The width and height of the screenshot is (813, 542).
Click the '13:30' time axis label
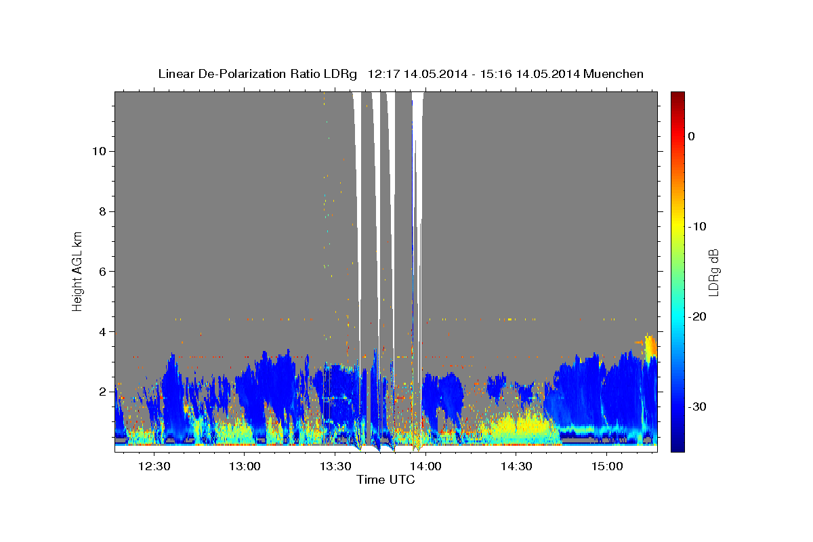click(335, 467)
